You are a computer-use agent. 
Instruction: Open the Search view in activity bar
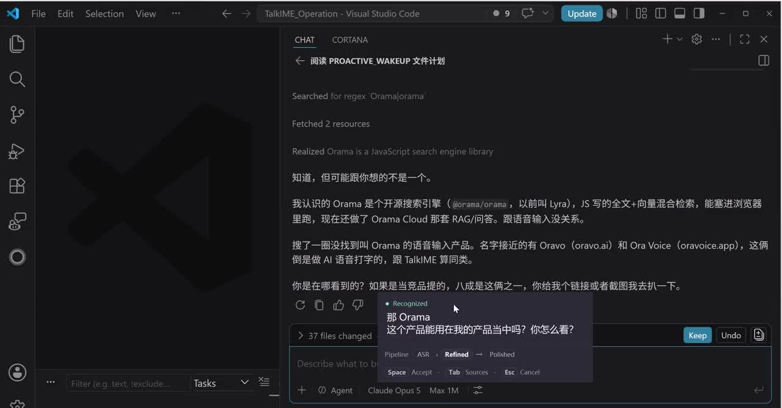tap(17, 79)
